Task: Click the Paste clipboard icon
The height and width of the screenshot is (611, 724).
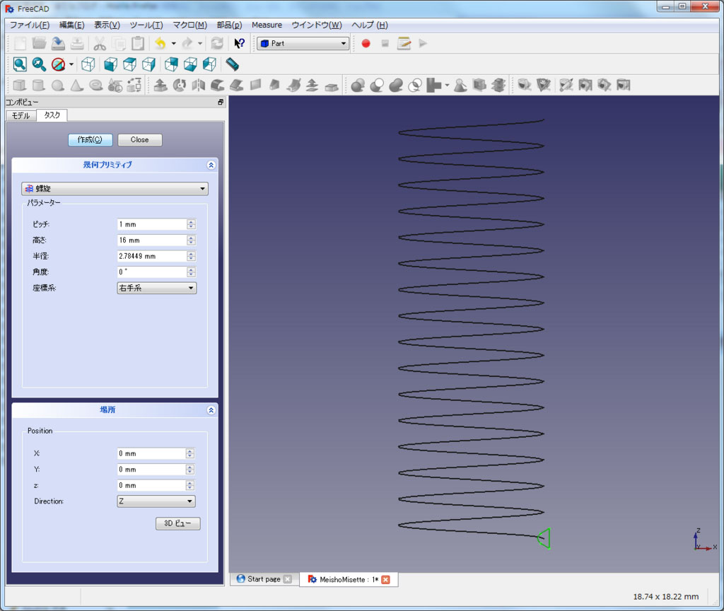Action: pyautogui.click(x=138, y=43)
